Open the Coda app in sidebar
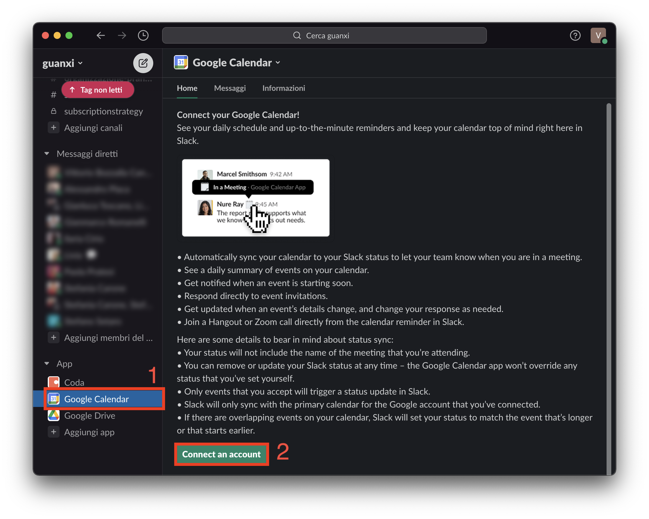The image size is (649, 519). (74, 382)
